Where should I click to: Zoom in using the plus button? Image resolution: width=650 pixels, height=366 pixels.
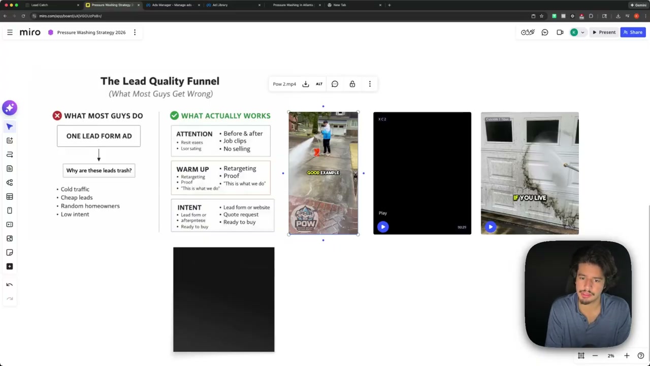pyautogui.click(x=627, y=356)
